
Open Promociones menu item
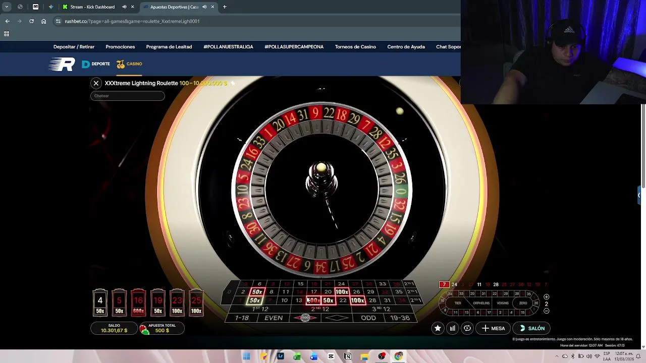pyautogui.click(x=120, y=47)
